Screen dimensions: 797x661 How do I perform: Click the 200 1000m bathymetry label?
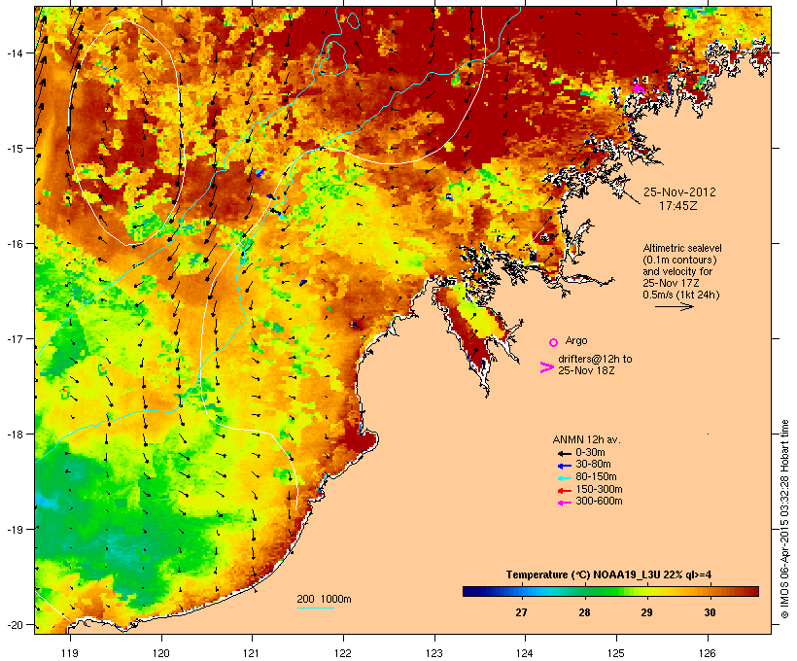click(x=324, y=599)
